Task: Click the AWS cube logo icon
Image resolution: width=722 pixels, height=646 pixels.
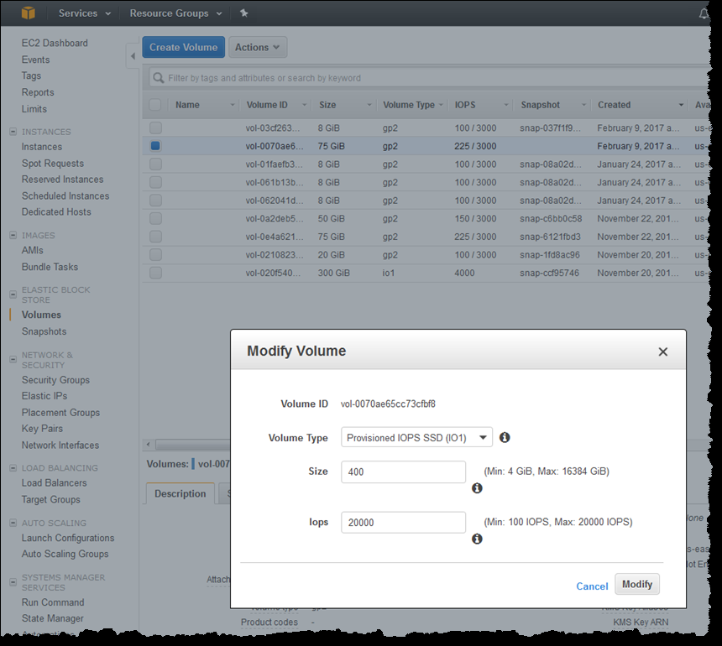Action: [28, 13]
